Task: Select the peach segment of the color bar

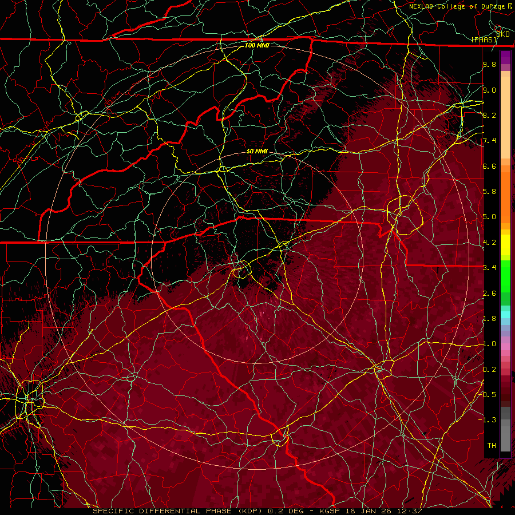Action: click(x=505, y=115)
